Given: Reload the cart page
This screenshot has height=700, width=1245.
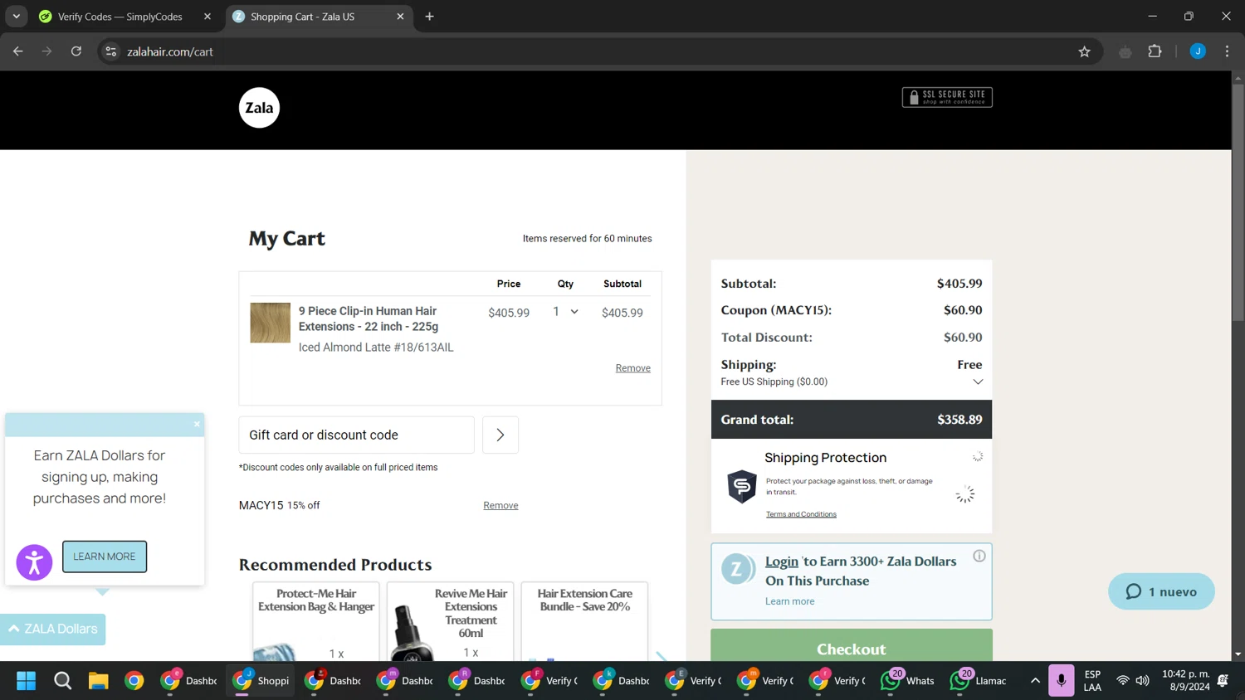Looking at the screenshot, I should pos(76,51).
